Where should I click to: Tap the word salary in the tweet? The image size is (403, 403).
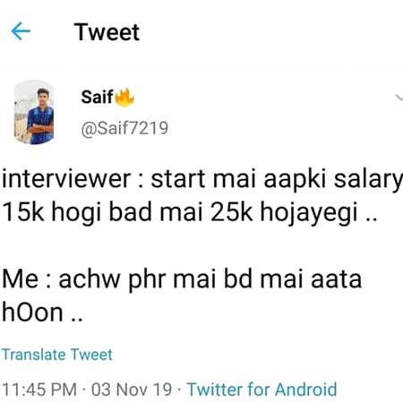(x=368, y=180)
